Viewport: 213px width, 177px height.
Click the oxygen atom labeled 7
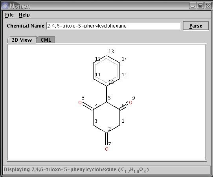(x=106, y=149)
